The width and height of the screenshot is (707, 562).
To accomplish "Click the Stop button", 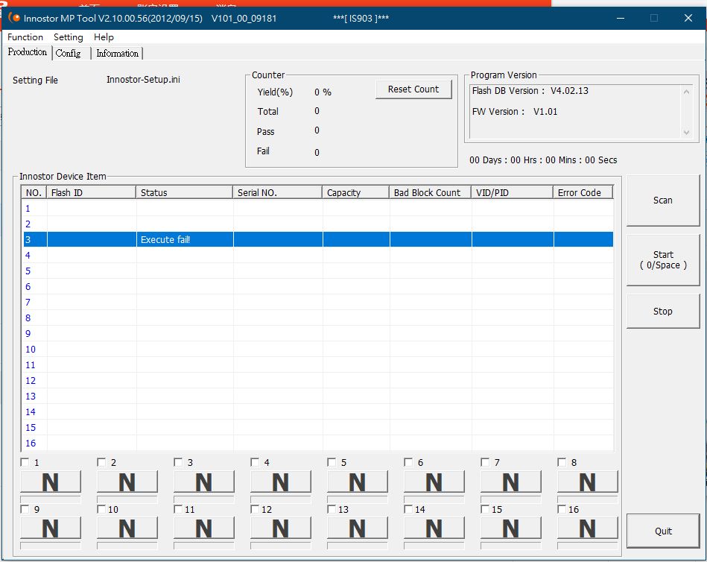I will (663, 312).
